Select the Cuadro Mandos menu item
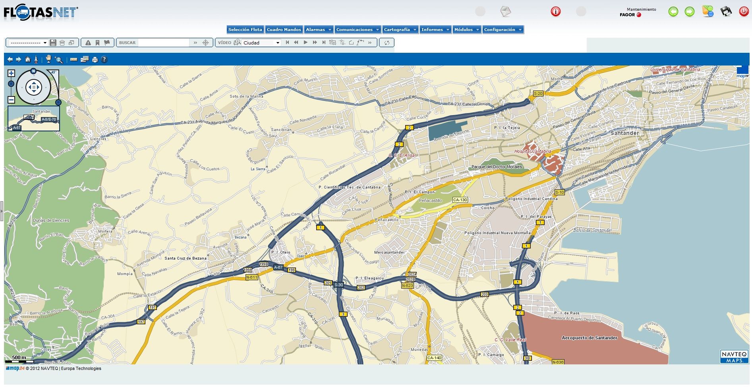The width and height of the screenshot is (752, 387). point(284,29)
